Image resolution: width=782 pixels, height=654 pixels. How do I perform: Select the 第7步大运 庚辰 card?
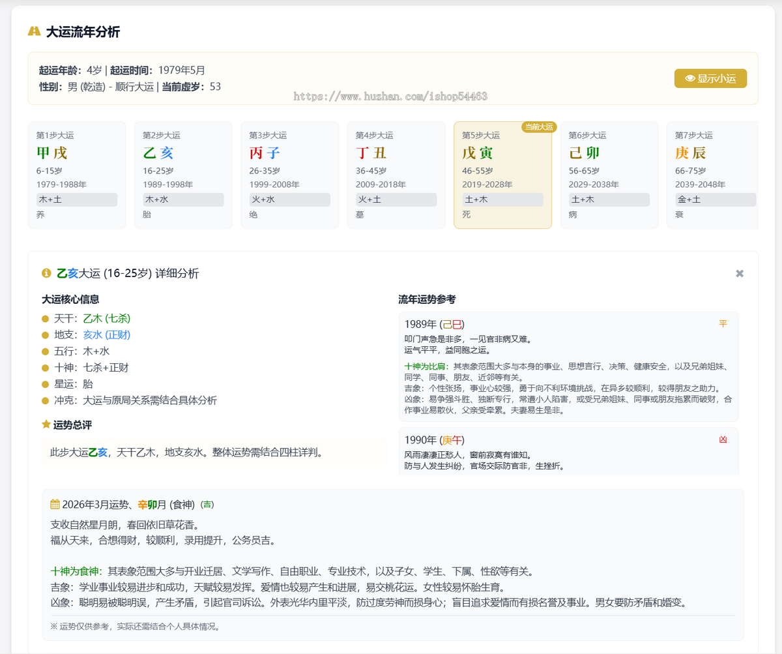point(712,175)
